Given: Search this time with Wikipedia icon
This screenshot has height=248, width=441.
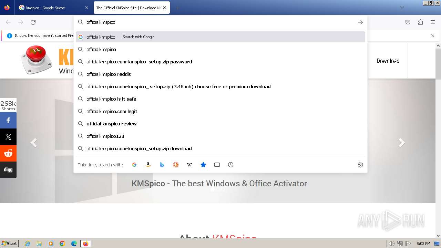Looking at the screenshot, I should point(189,165).
